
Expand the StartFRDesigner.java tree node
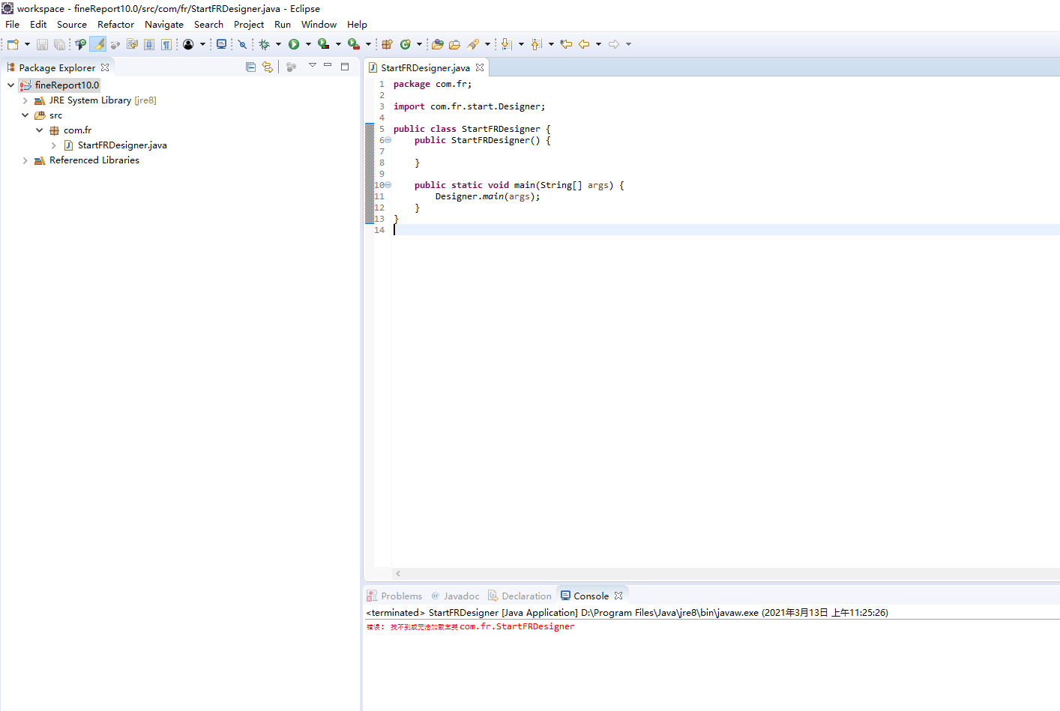54,145
